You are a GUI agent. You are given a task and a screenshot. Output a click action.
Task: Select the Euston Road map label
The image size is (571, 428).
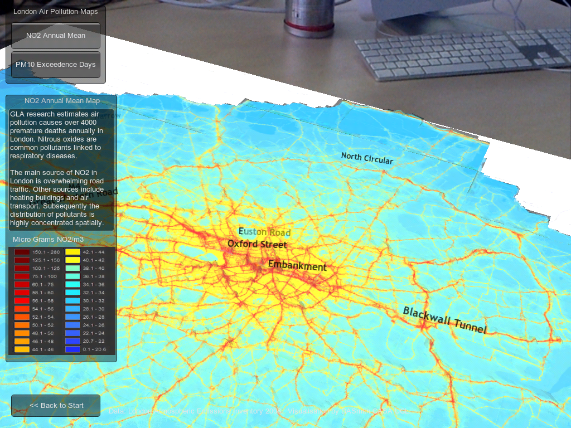pyautogui.click(x=264, y=232)
